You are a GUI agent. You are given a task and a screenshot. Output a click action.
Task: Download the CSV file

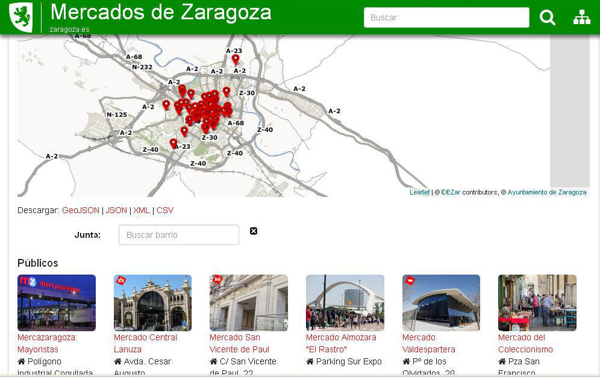tap(165, 210)
